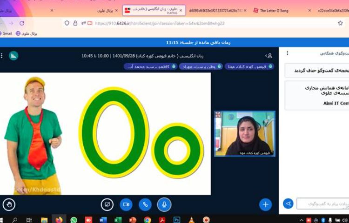The width and height of the screenshot is (349, 223).
Task: Open Adobe Acrobat from the taskbar
Action: tap(162, 220)
